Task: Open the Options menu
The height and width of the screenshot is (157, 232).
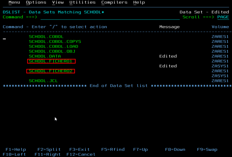Action: (36, 3)
